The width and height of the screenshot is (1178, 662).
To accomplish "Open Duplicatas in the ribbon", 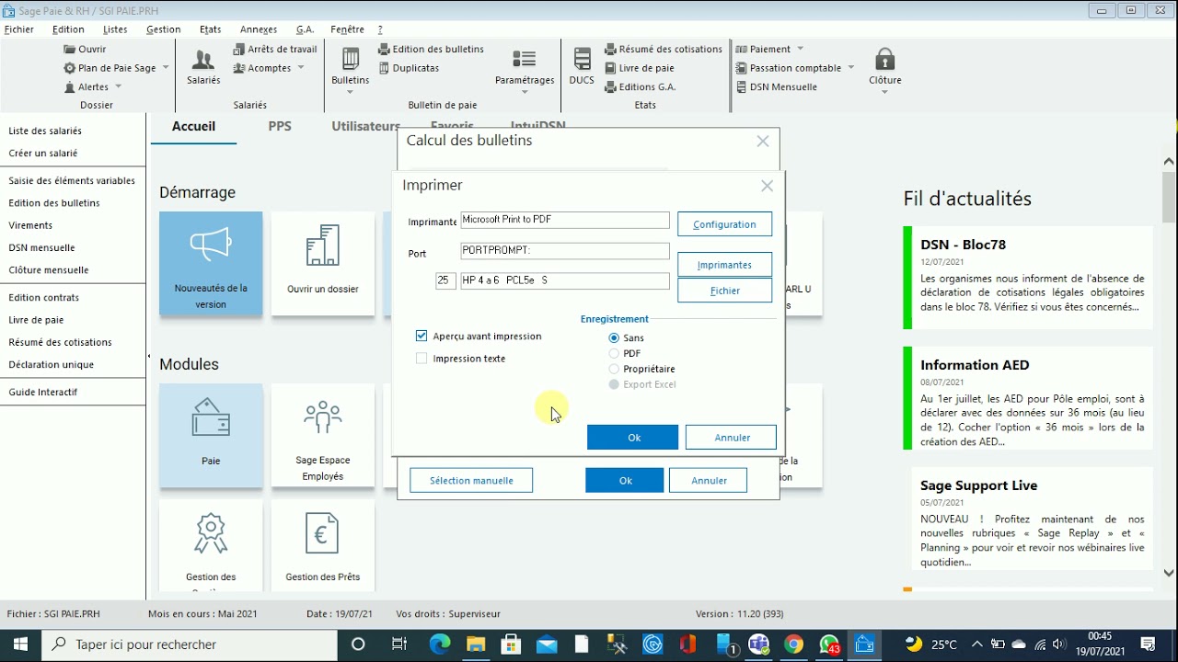I will [409, 68].
